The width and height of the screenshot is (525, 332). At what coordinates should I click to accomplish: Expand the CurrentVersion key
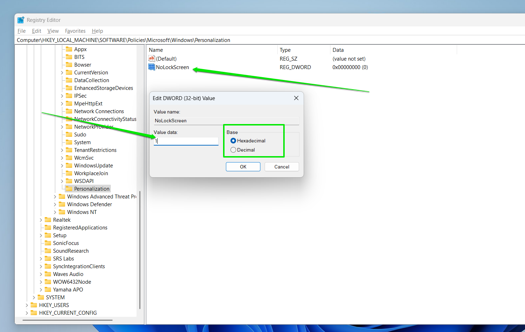click(x=62, y=73)
